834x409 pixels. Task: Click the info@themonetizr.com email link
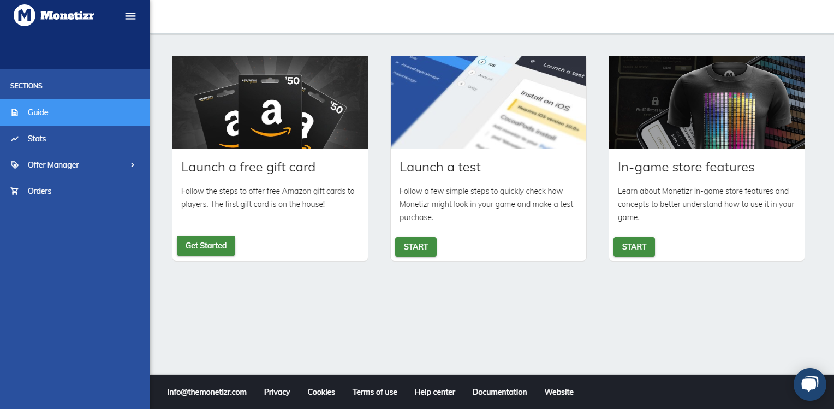[207, 392]
